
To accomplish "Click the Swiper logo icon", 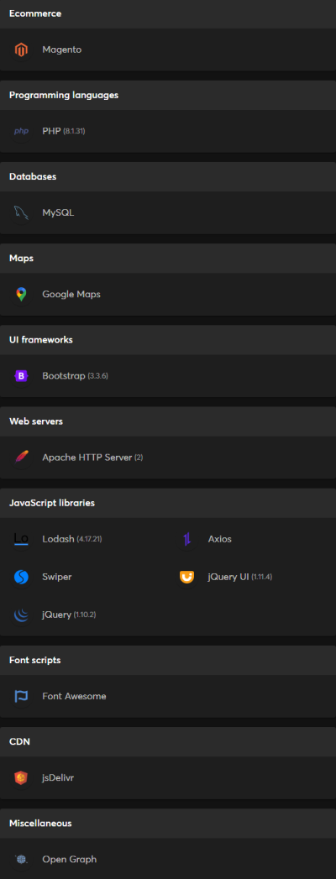I will (x=21, y=577).
